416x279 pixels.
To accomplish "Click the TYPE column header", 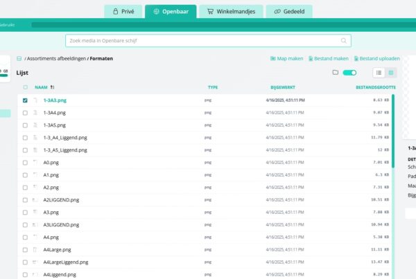I will click(x=213, y=87).
